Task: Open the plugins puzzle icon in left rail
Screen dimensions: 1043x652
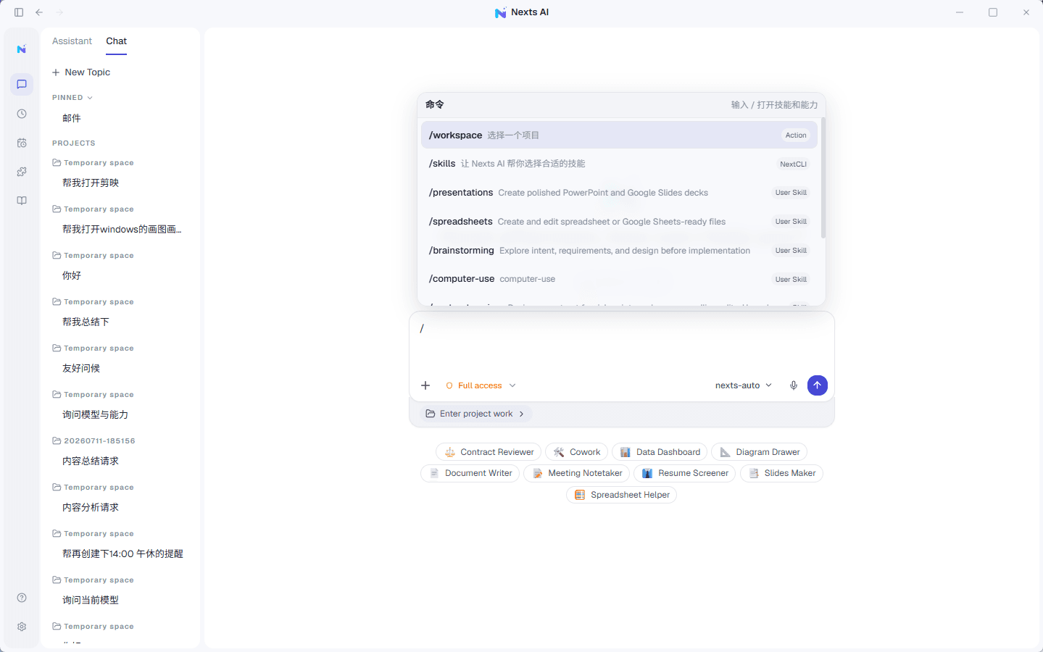Action: [x=22, y=172]
